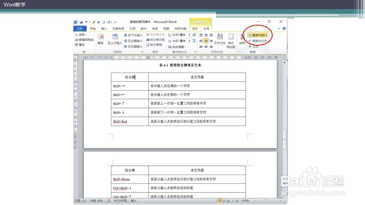Expand quick access toolbar customize arrow
The width and height of the screenshot is (365, 205).
[x=116, y=22]
